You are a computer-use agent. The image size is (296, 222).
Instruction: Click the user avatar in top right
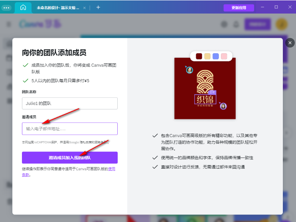[282, 24]
